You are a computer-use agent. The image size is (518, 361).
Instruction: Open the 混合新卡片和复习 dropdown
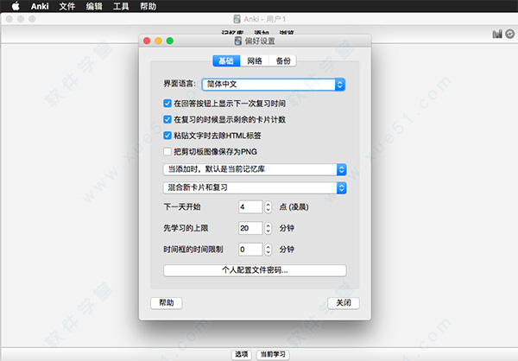[255, 187]
